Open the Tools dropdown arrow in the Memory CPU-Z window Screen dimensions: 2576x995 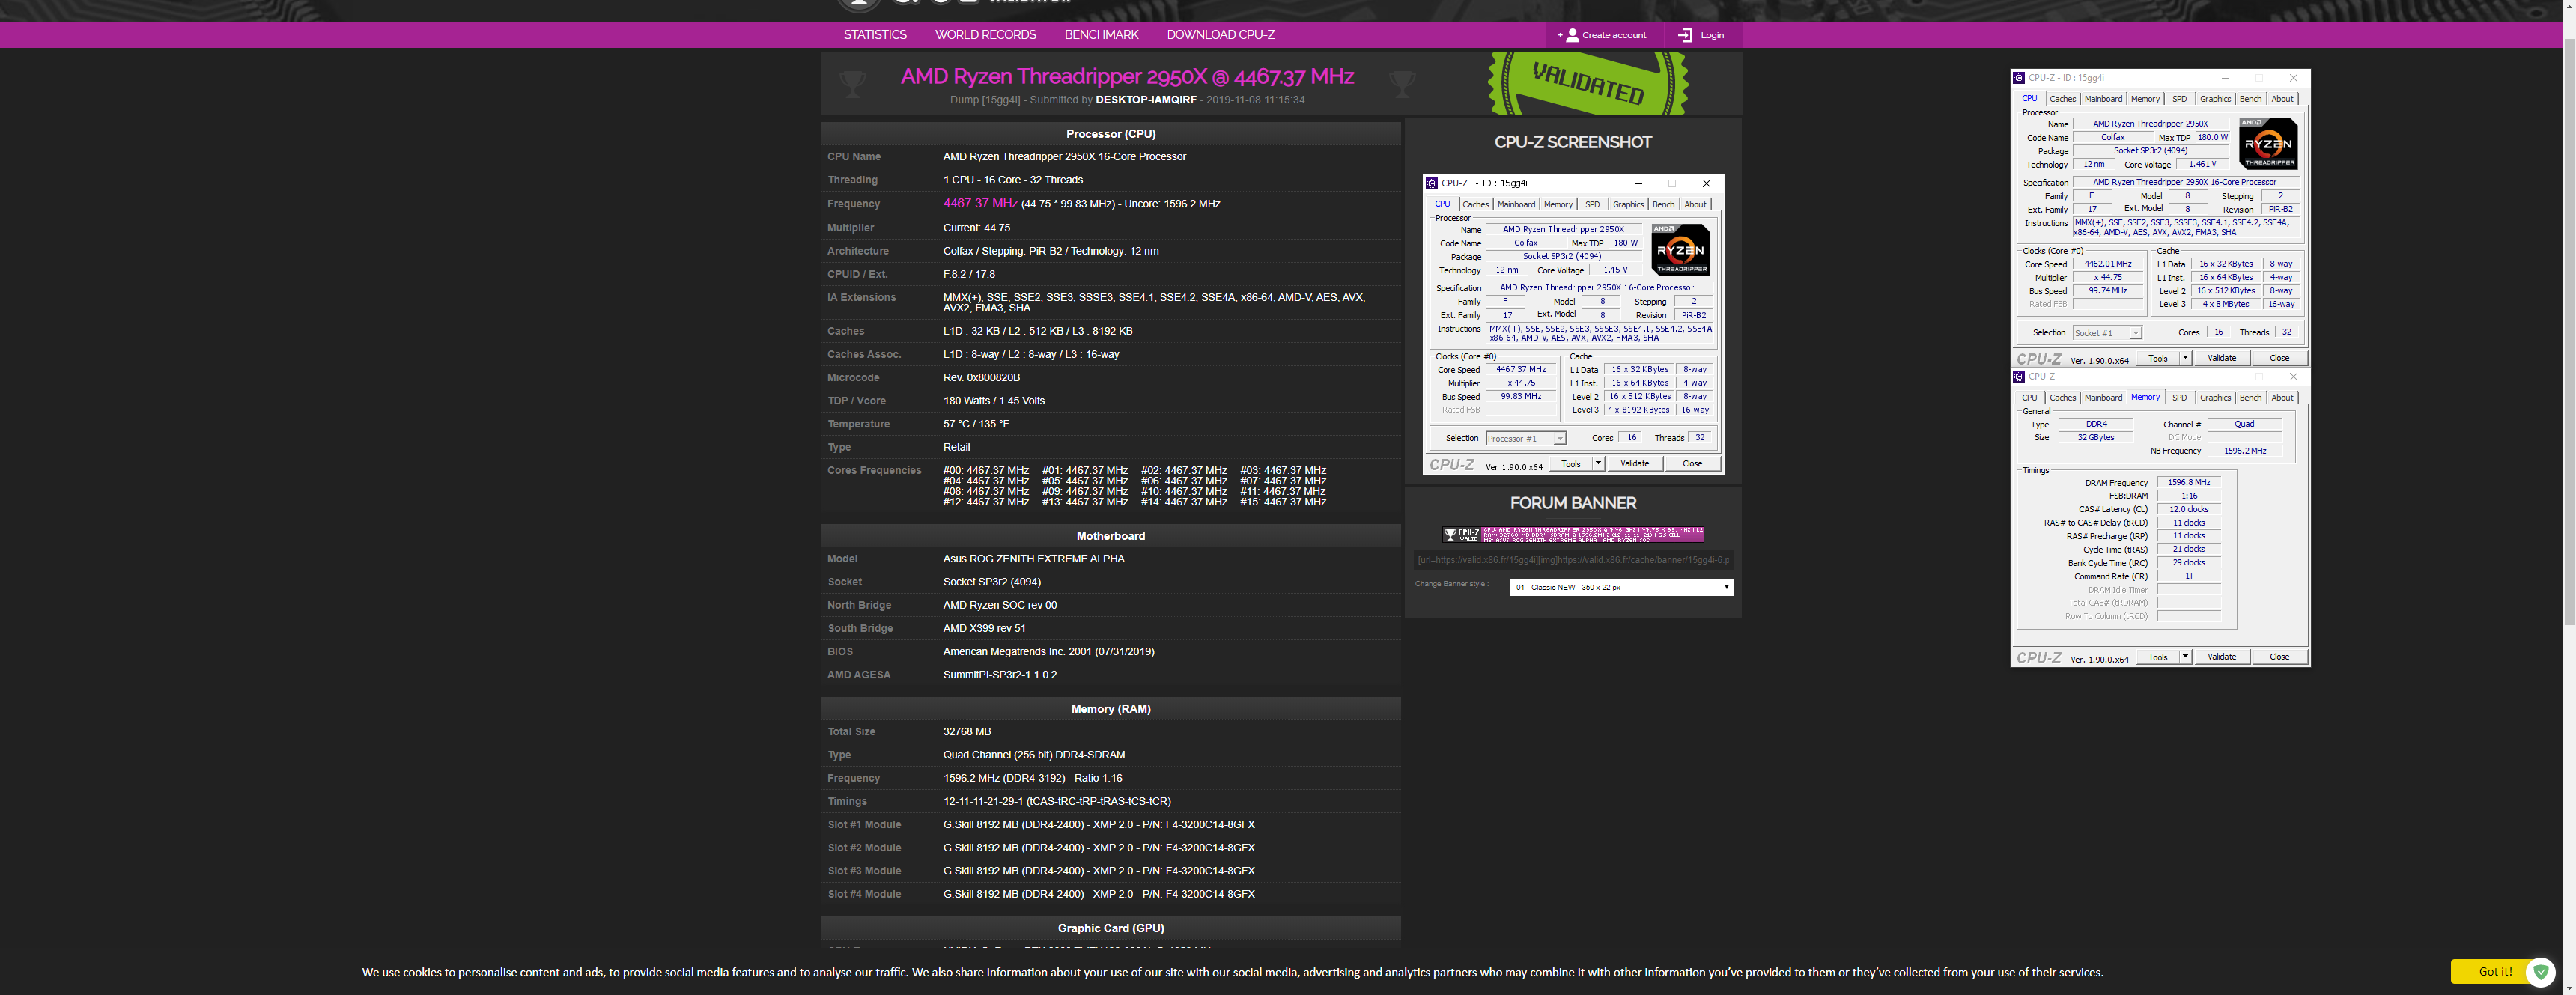2185,657
